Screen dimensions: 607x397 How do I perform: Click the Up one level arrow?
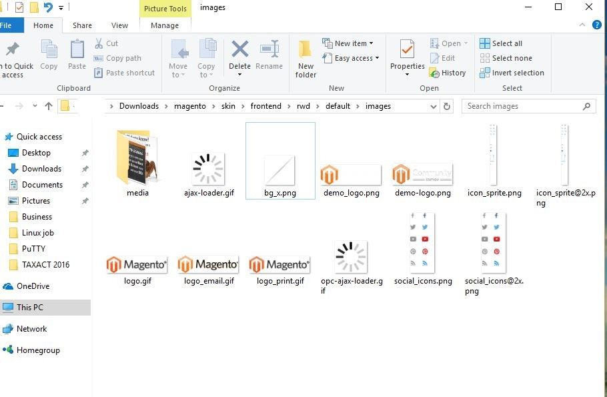click(49, 105)
